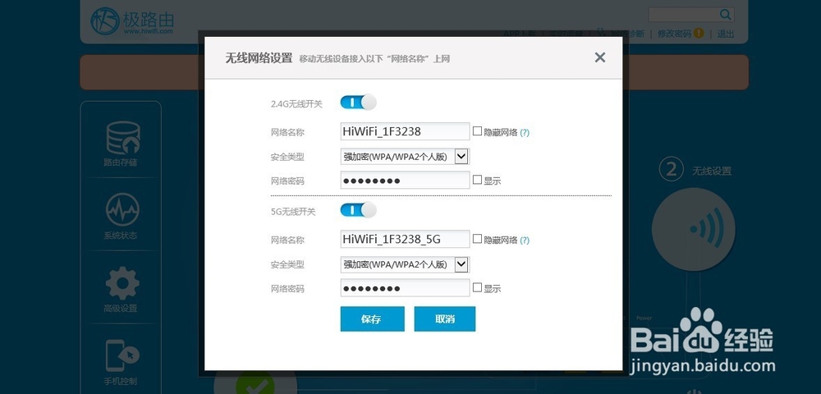Open the 2.4G security type dropdown
The height and width of the screenshot is (394, 821).
405,157
